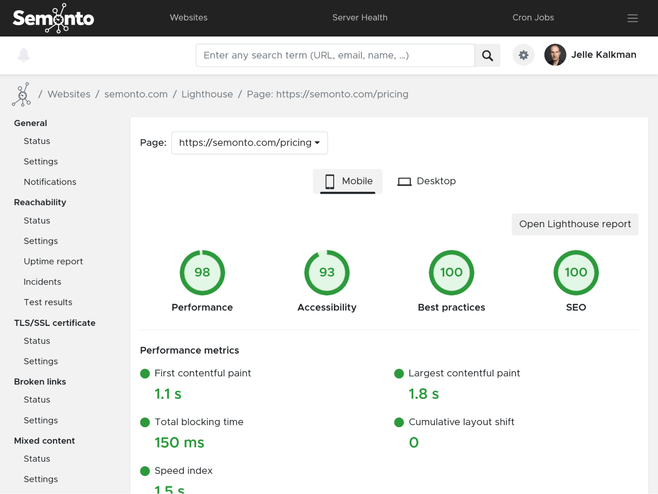Click the magnifying glass search button
658x494 pixels.
pyautogui.click(x=487, y=56)
